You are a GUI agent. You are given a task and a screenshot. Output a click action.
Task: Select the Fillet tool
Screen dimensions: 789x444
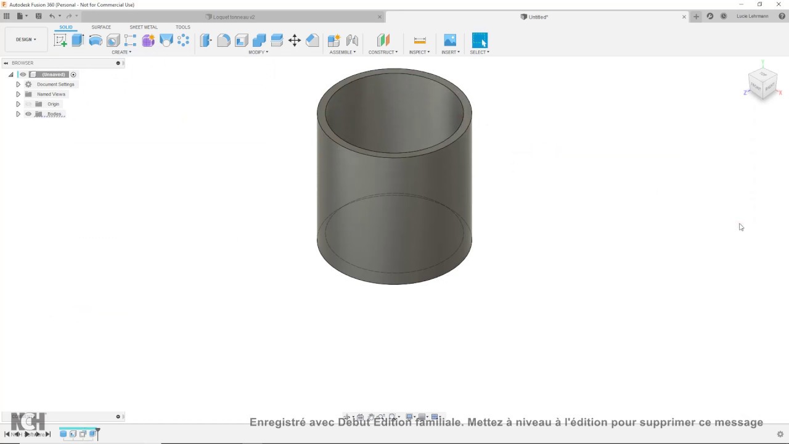(224, 41)
